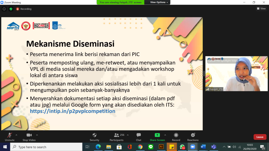Unmute the microphone
This screenshot has height=151, width=269.
coord(10,135)
